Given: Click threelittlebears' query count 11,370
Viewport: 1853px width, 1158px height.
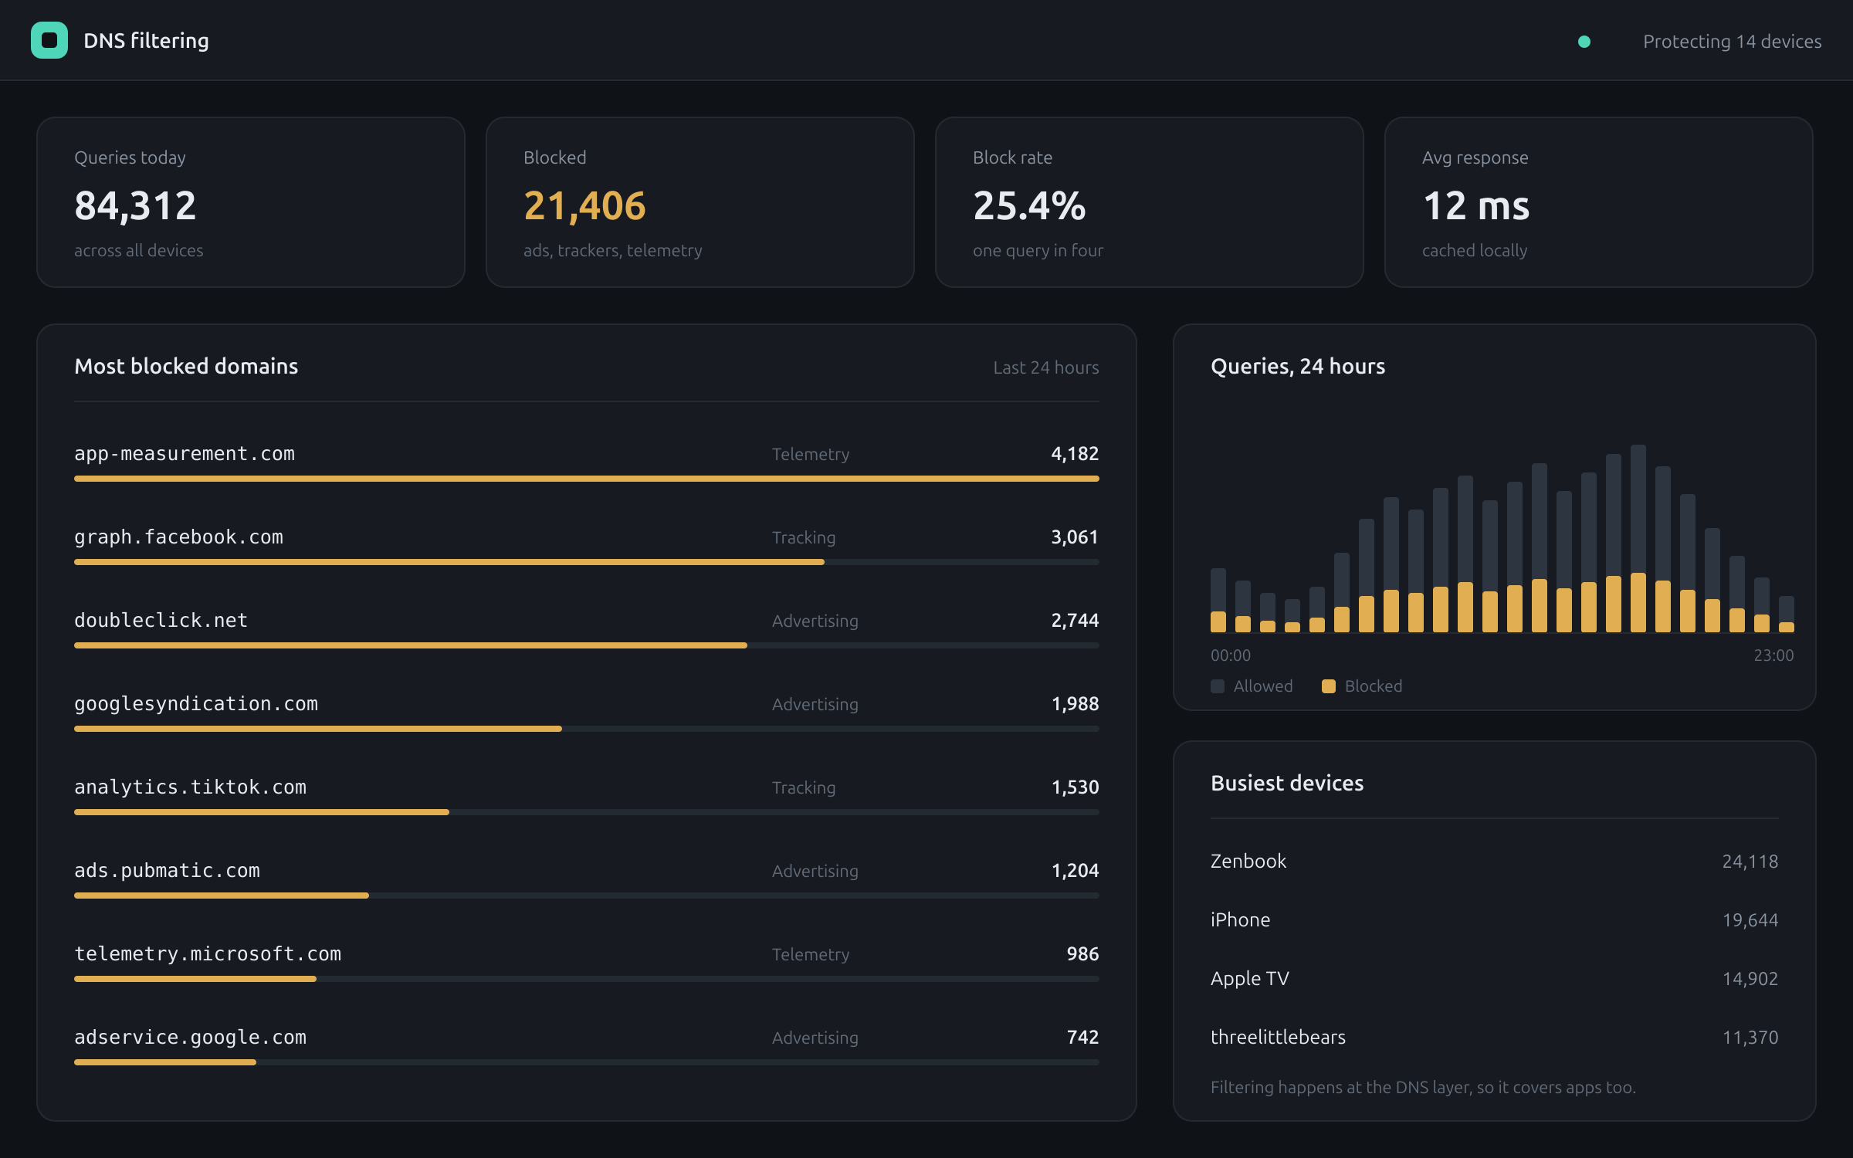Looking at the screenshot, I should (1750, 1038).
